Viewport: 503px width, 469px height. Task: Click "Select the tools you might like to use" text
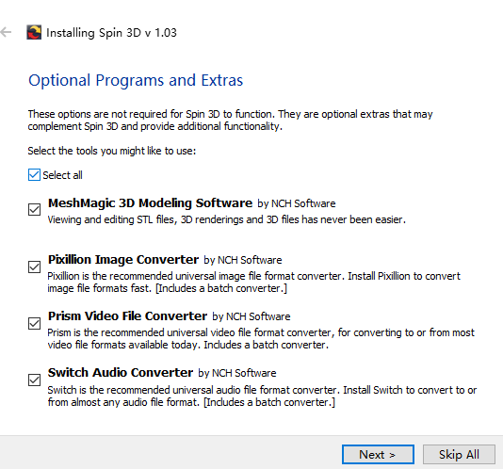[112, 151]
